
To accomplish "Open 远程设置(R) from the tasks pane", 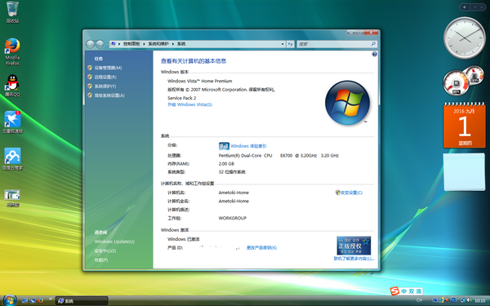I will 105,77.
